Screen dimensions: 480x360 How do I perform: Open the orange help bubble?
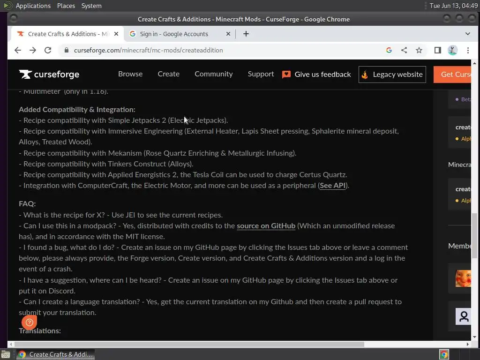(30, 322)
